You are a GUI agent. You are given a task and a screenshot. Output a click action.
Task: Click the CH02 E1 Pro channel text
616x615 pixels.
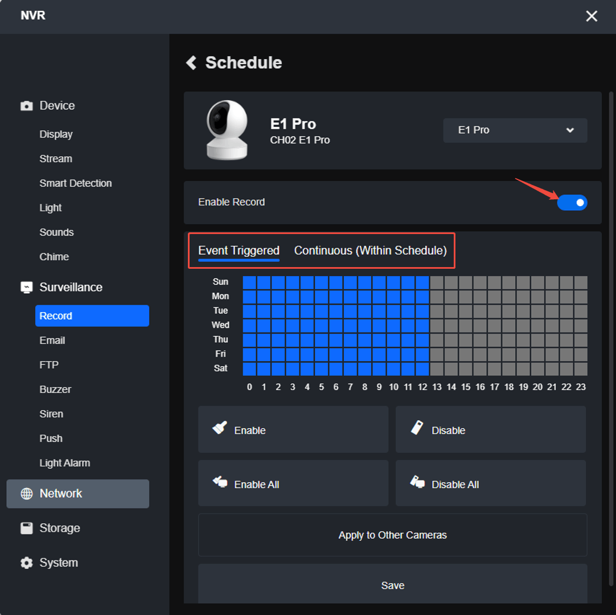pyautogui.click(x=300, y=140)
